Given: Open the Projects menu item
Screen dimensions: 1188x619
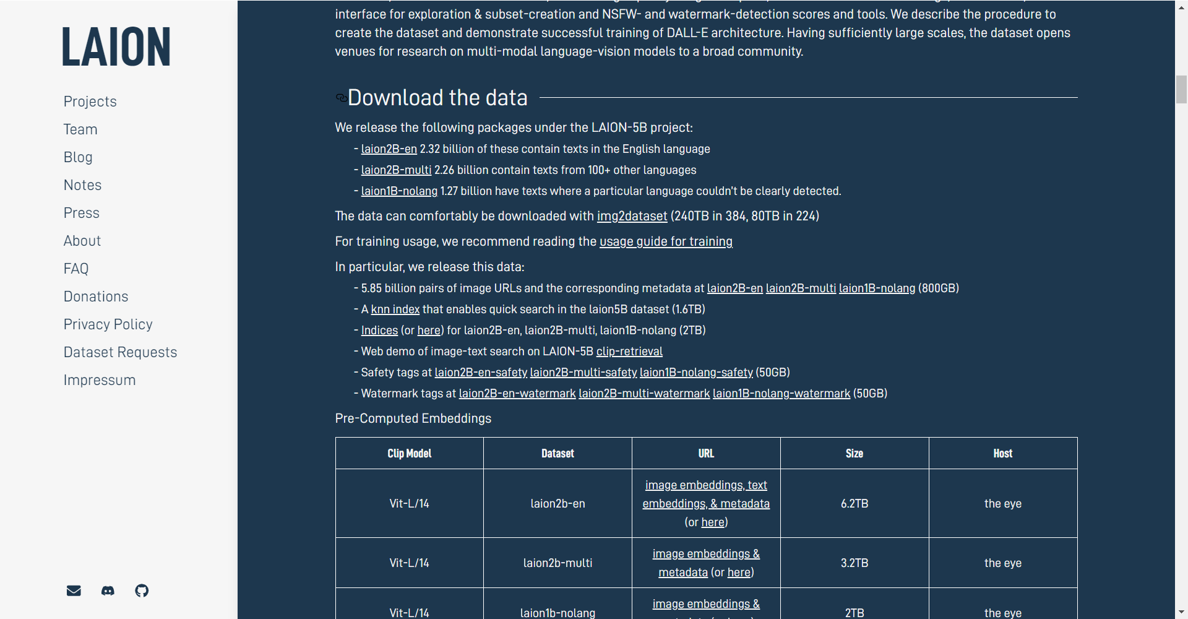Looking at the screenshot, I should 90,102.
